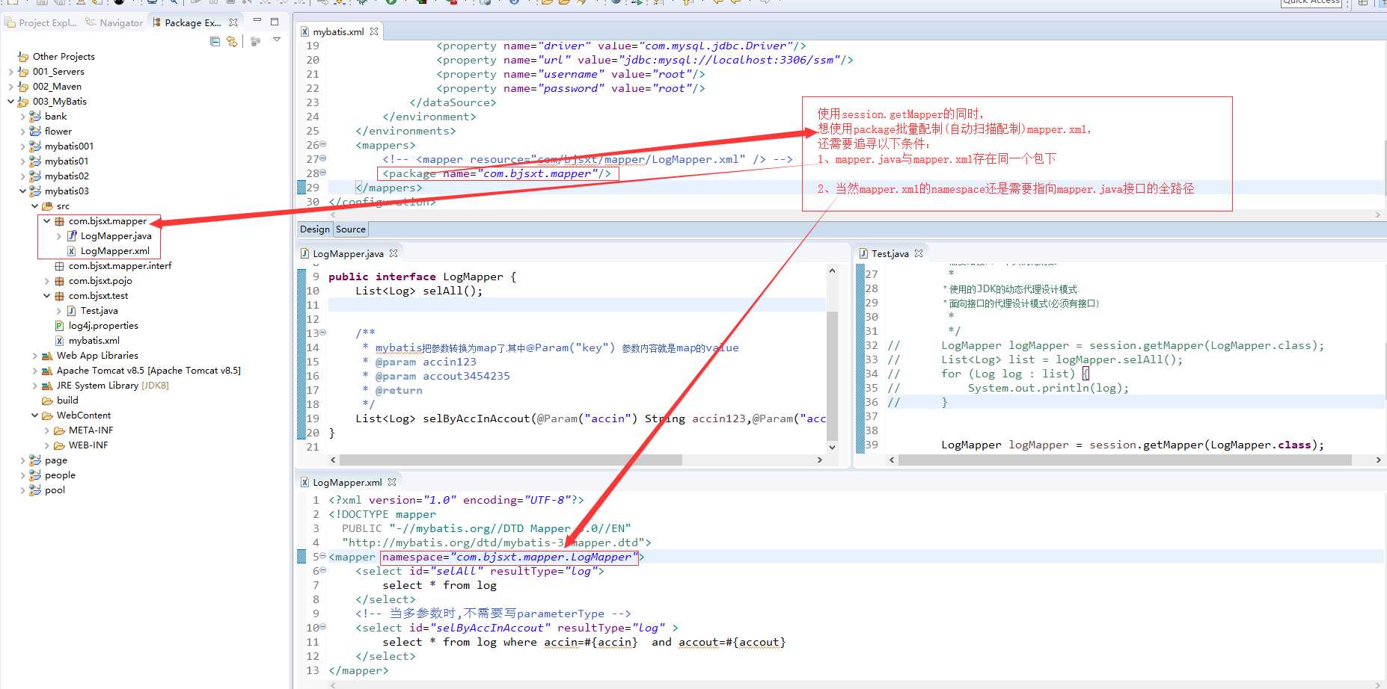Toggle the Link with Editor icon
1387x689 pixels.
pos(232,41)
